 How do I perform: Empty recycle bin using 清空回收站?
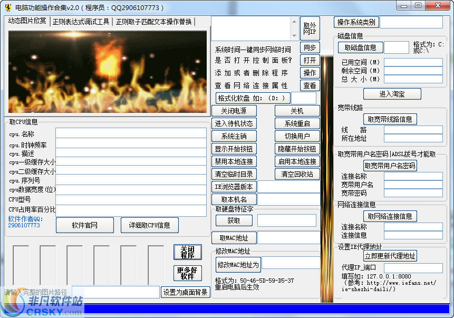click(296, 174)
